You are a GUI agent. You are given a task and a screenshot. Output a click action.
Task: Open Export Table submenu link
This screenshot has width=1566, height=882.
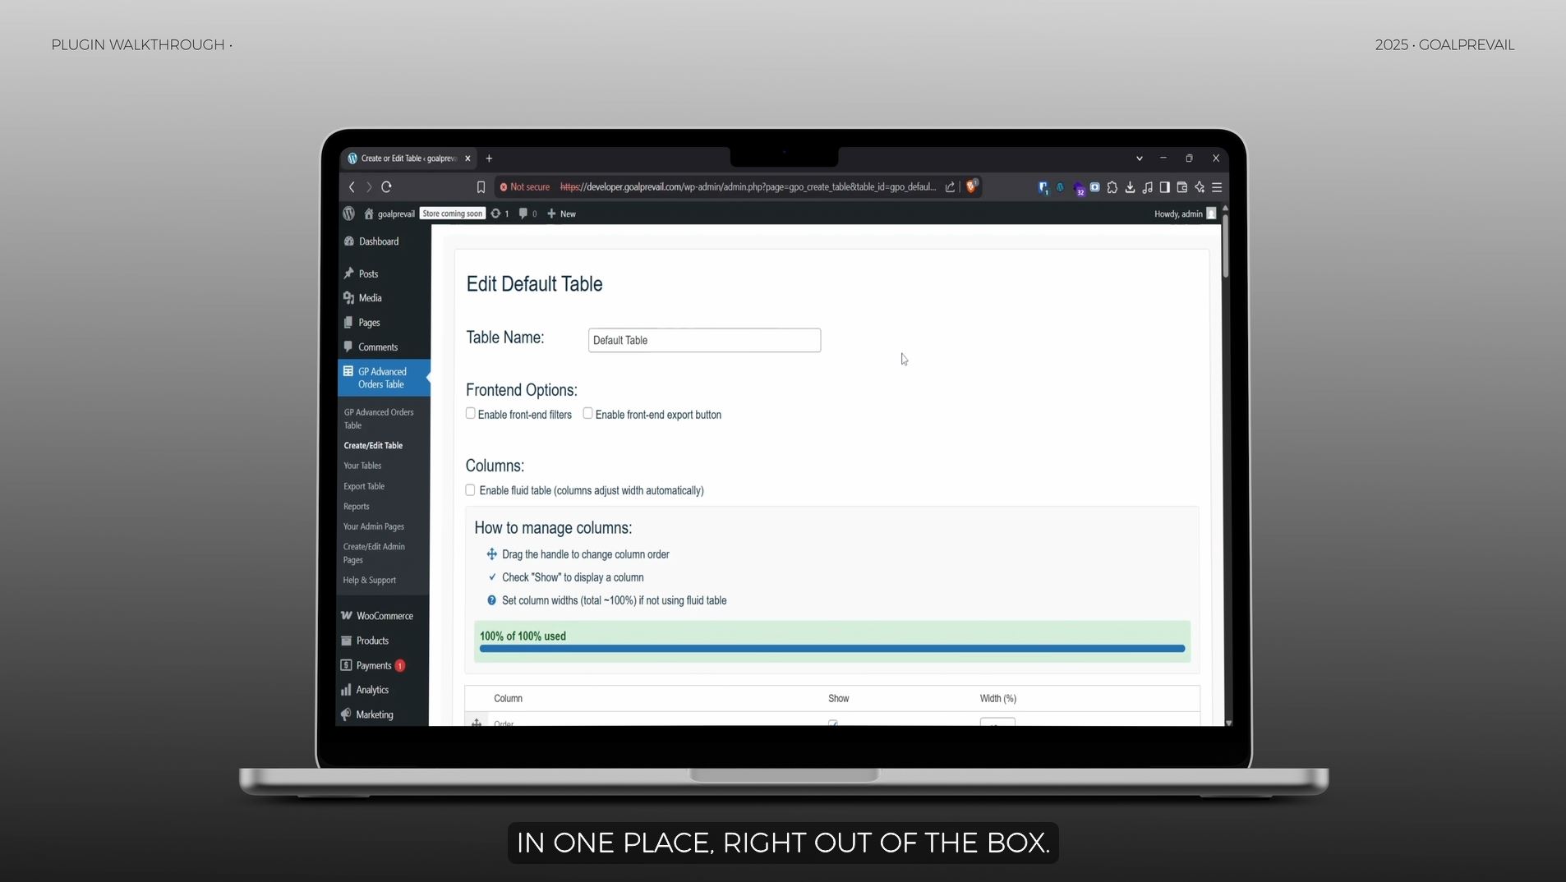point(364,486)
